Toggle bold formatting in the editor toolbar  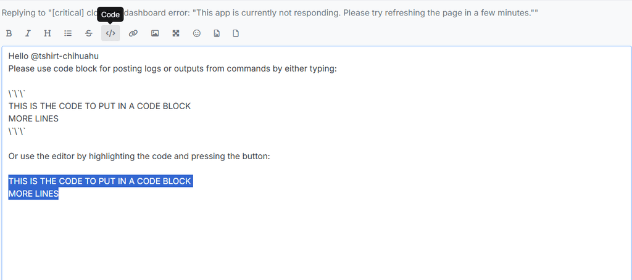coord(9,33)
